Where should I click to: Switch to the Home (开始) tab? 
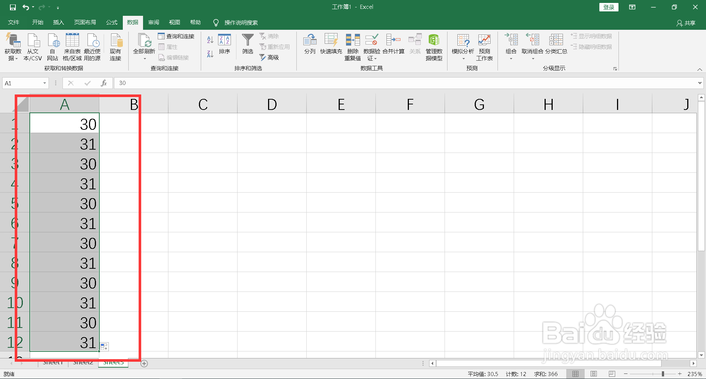pyautogui.click(x=38, y=22)
